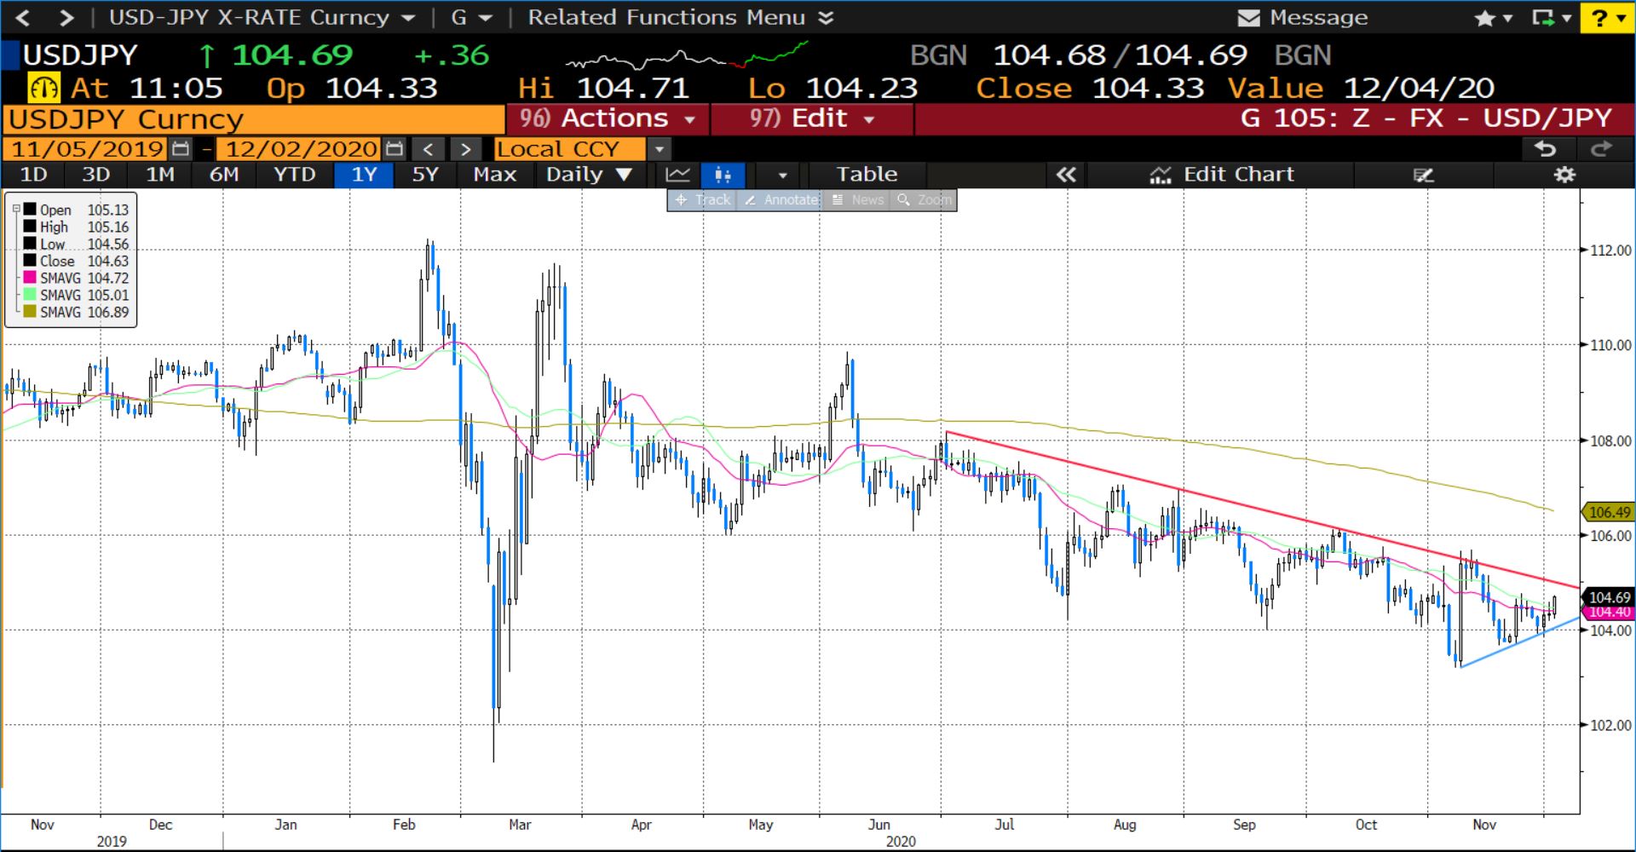The image size is (1636, 852).
Task: Click the Open 105.13 legend row
Action: [76, 210]
